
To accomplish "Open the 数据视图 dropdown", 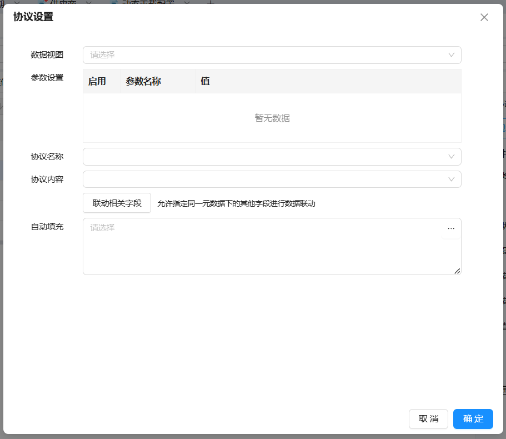I will click(x=272, y=55).
